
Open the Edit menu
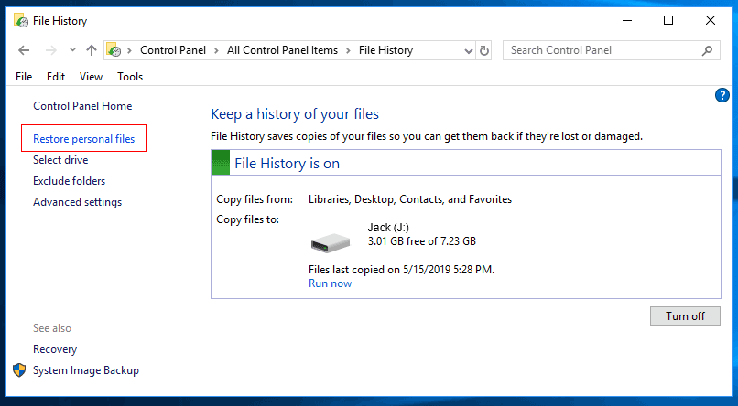(56, 77)
